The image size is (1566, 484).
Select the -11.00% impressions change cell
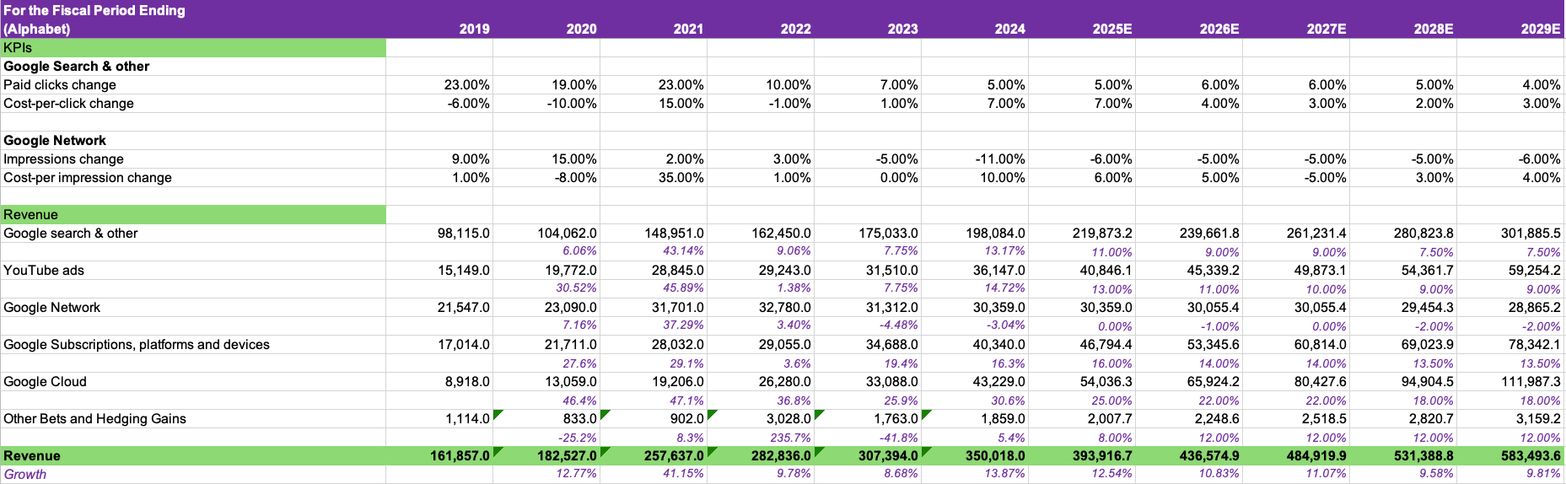click(1000, 159)
